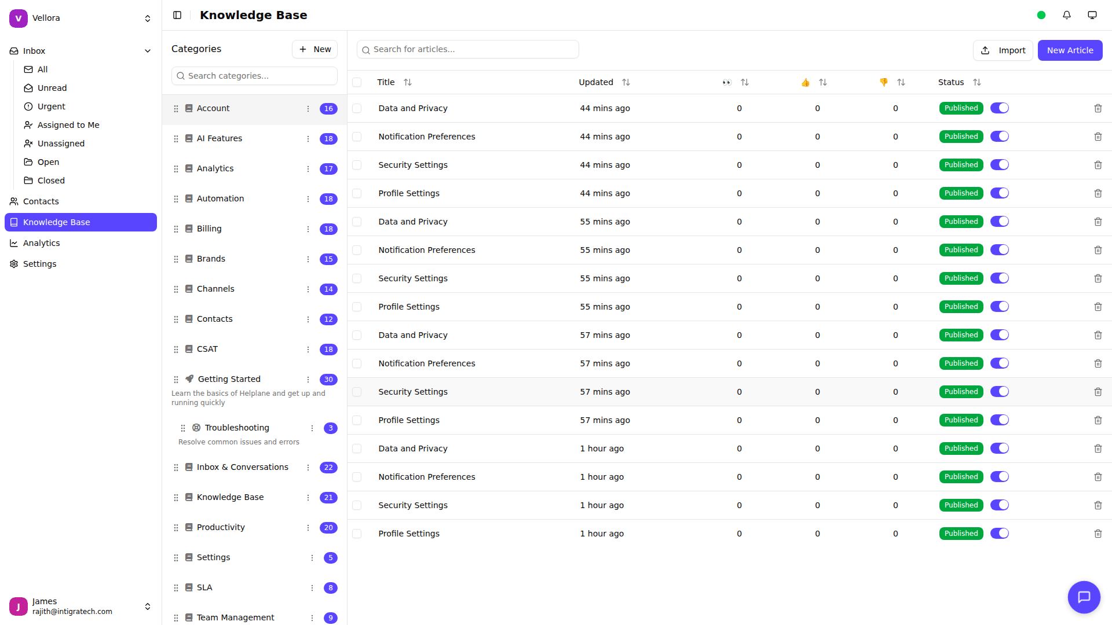Toggle the sidebar panel icon
This screenshot has width=1112, height=625.
pyautogui.click(x=177, y=15)
